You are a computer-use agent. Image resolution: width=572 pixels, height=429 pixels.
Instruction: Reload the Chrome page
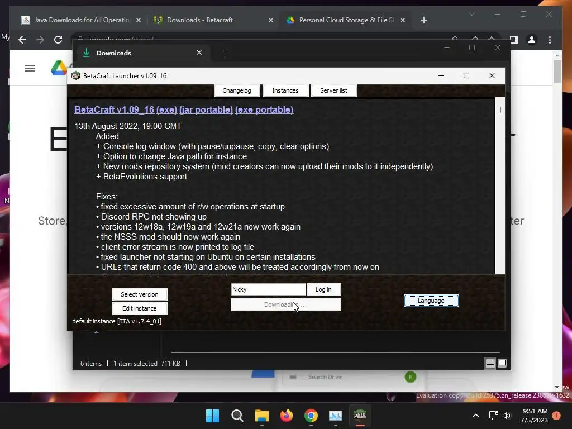coord(58,40)
